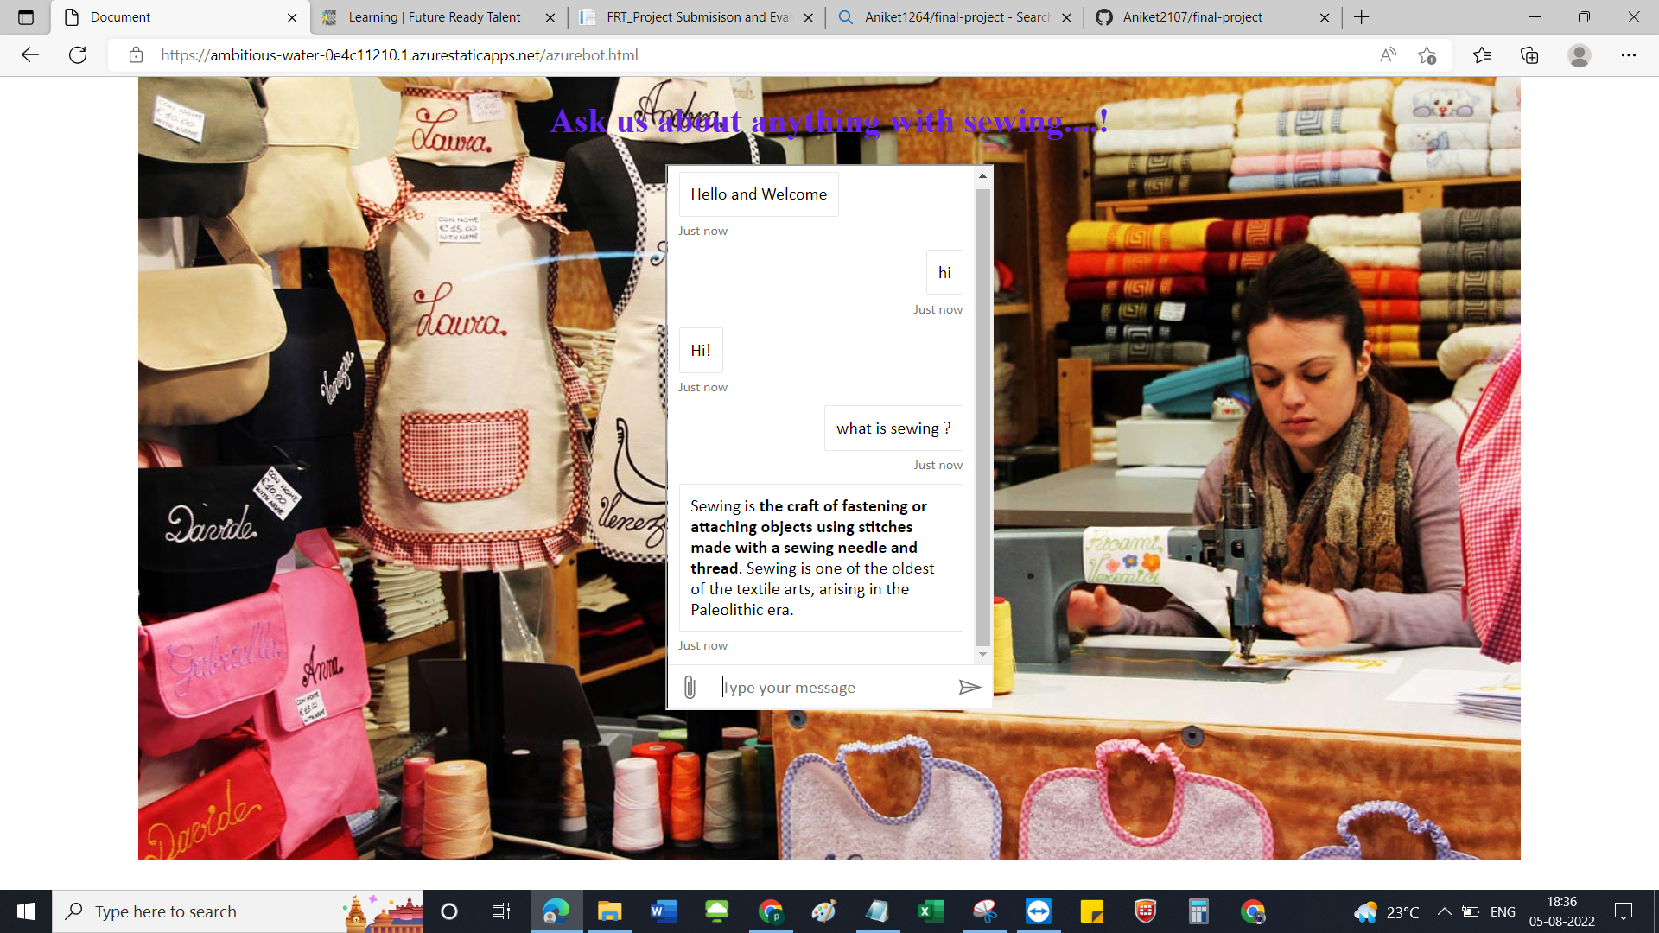Screen dimensions: 1659x933
Task: Add page to favorites star icon
Action: [1427, 55]
